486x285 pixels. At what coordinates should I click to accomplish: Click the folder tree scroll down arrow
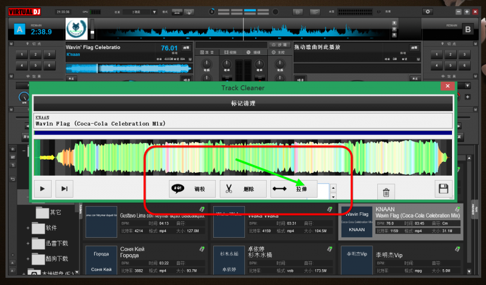[77, 272]
